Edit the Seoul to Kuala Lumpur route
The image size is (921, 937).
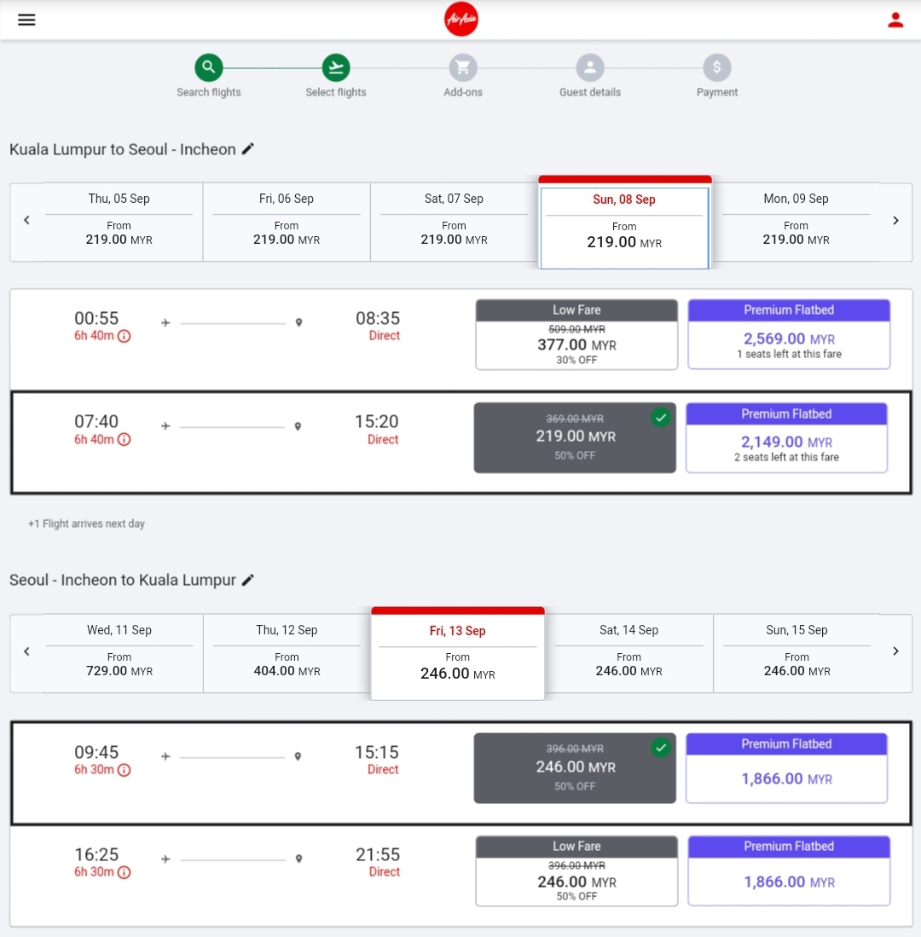pos(248,580)
